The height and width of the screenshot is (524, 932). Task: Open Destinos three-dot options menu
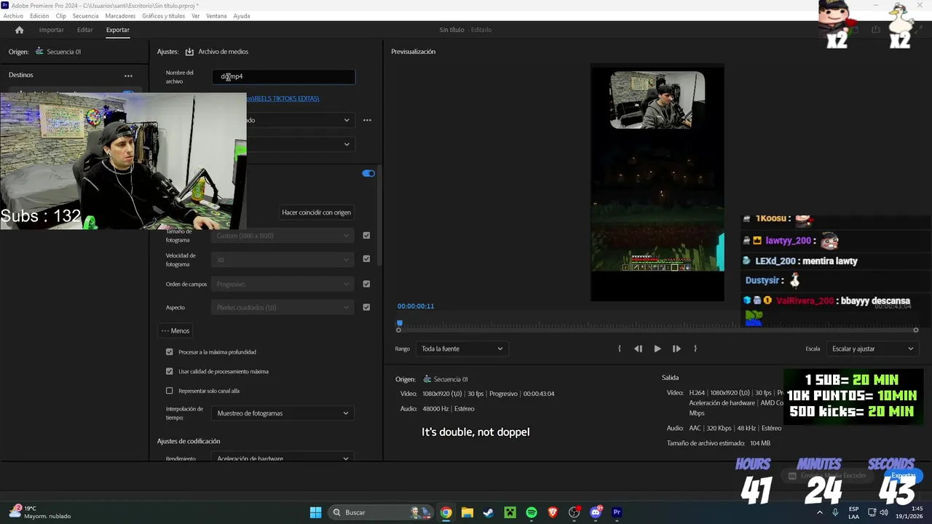[128, 76]
